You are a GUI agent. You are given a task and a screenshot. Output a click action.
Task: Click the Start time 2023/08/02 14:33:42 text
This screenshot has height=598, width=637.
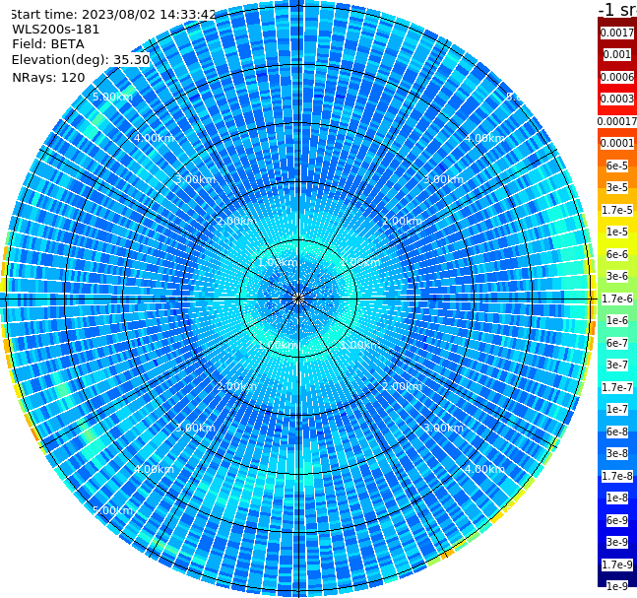point(113,15)
